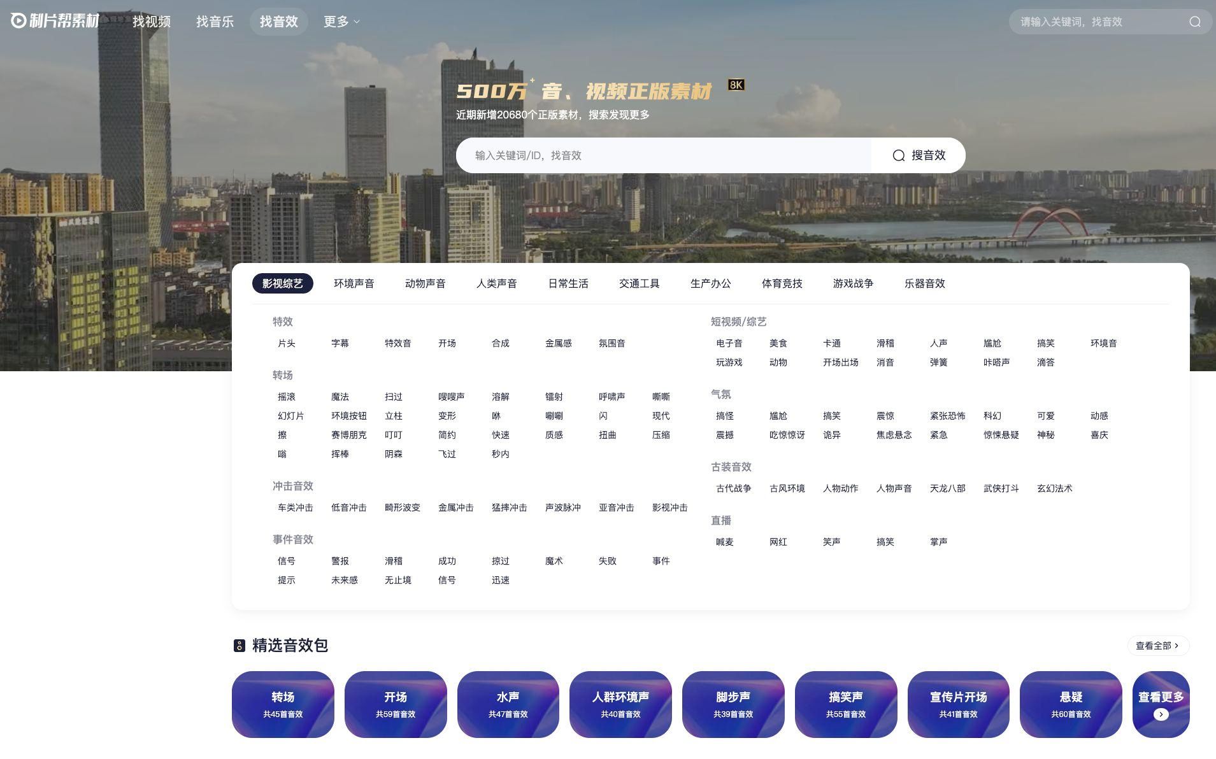Click the 影视冲击 impact tag
This screenshot has height=759, width=1216.
(670, 507)
